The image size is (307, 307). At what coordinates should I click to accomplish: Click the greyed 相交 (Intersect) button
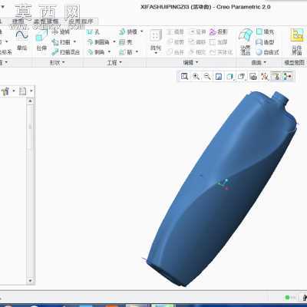point(197,52)
